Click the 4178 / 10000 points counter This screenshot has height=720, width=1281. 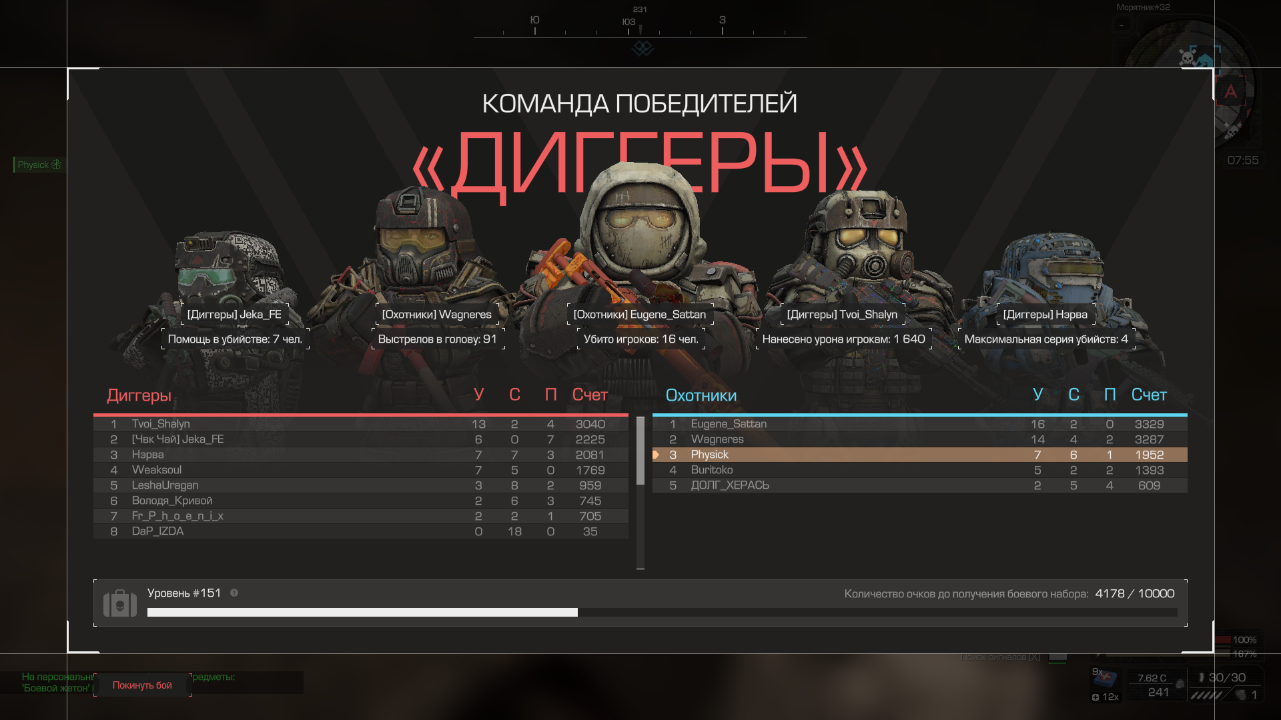pos(1135,593)
